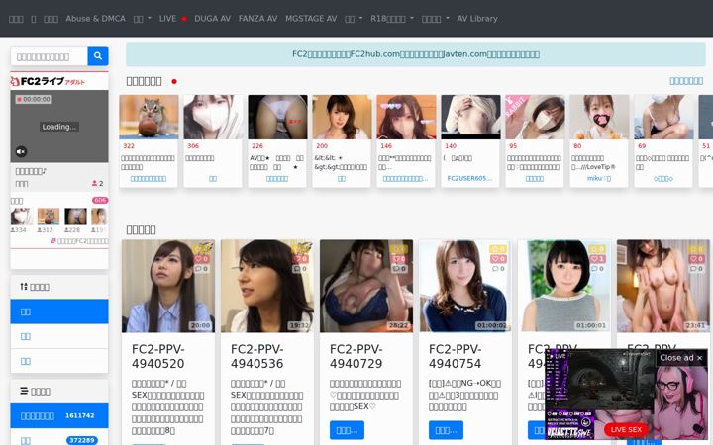Click the top banner with FC2hub.com notice

416,54
